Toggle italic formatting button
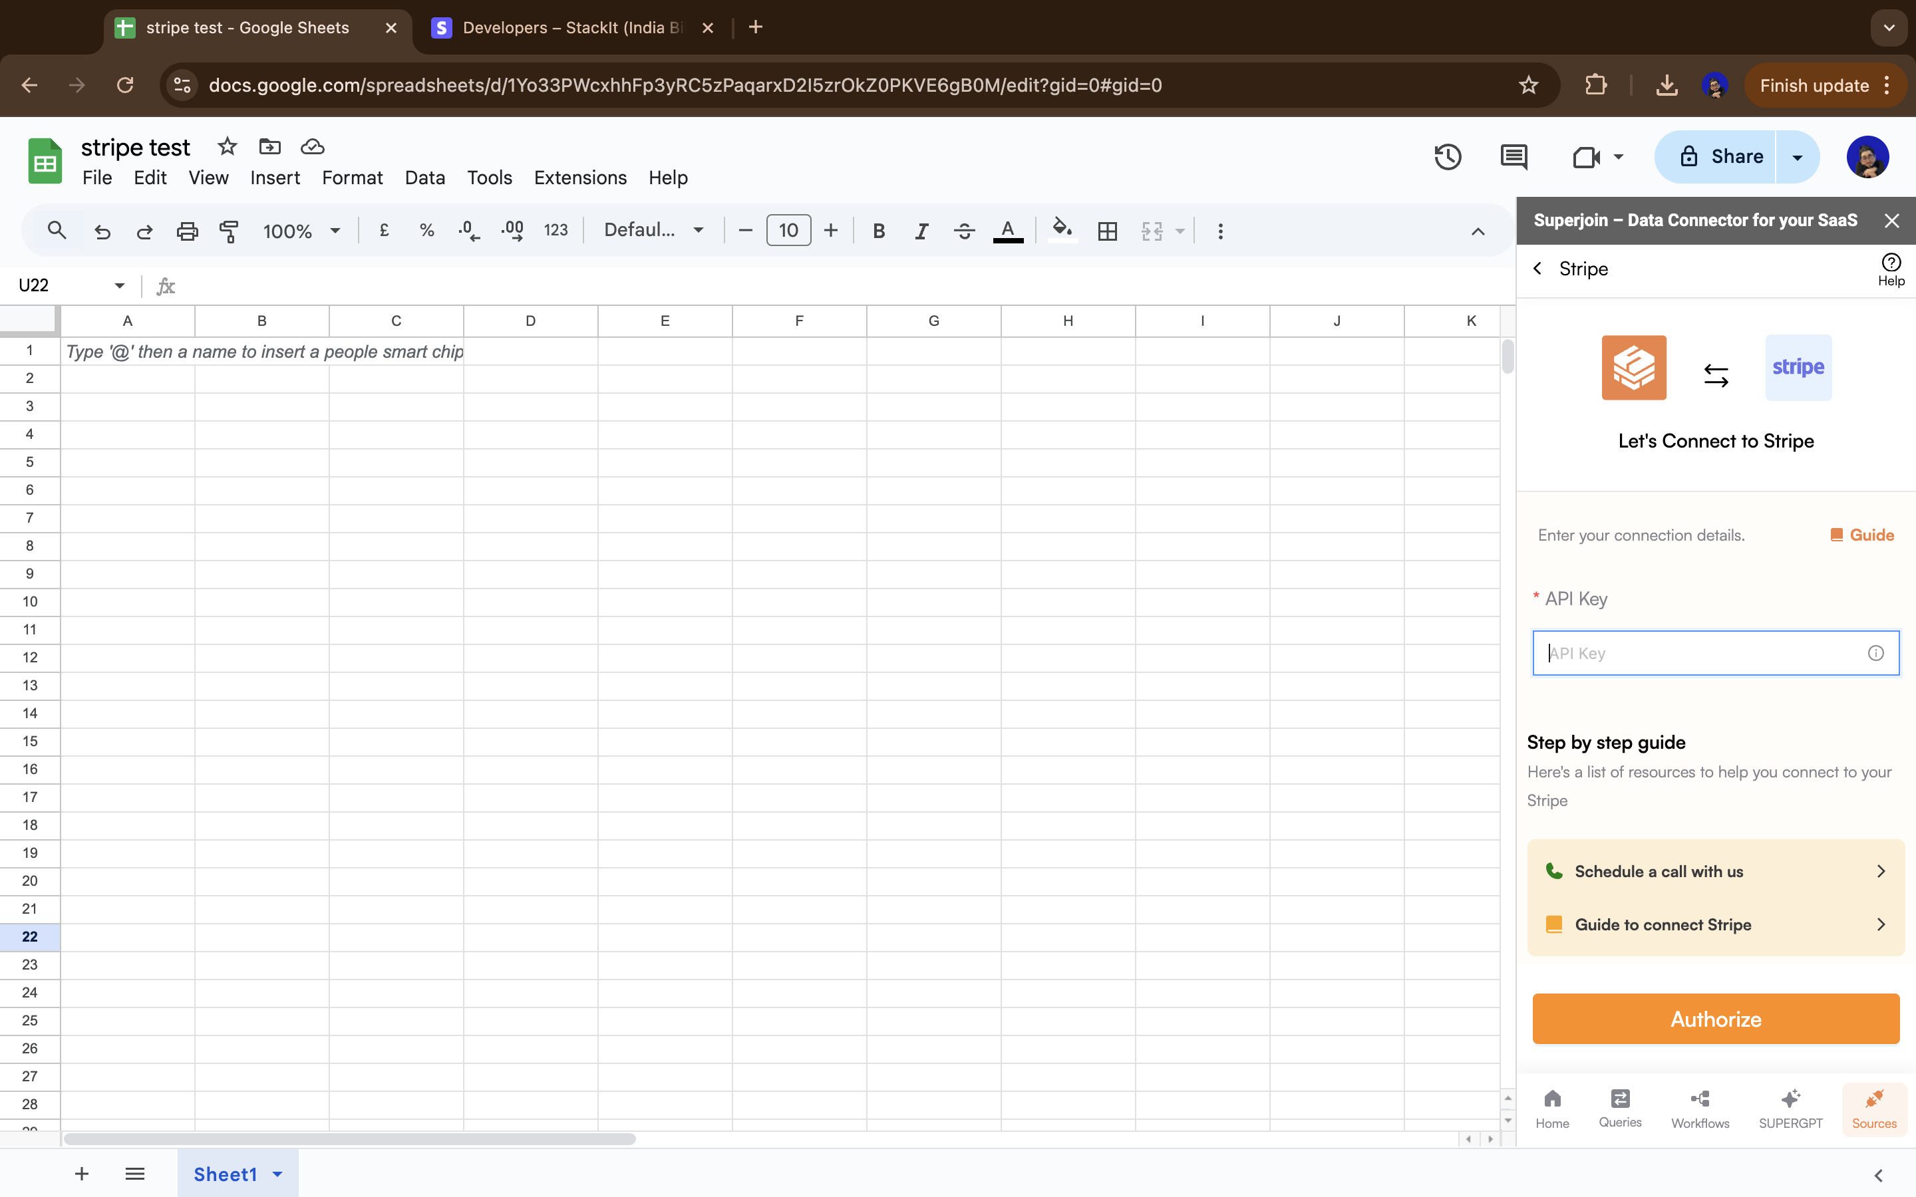 tap(921, 231)
